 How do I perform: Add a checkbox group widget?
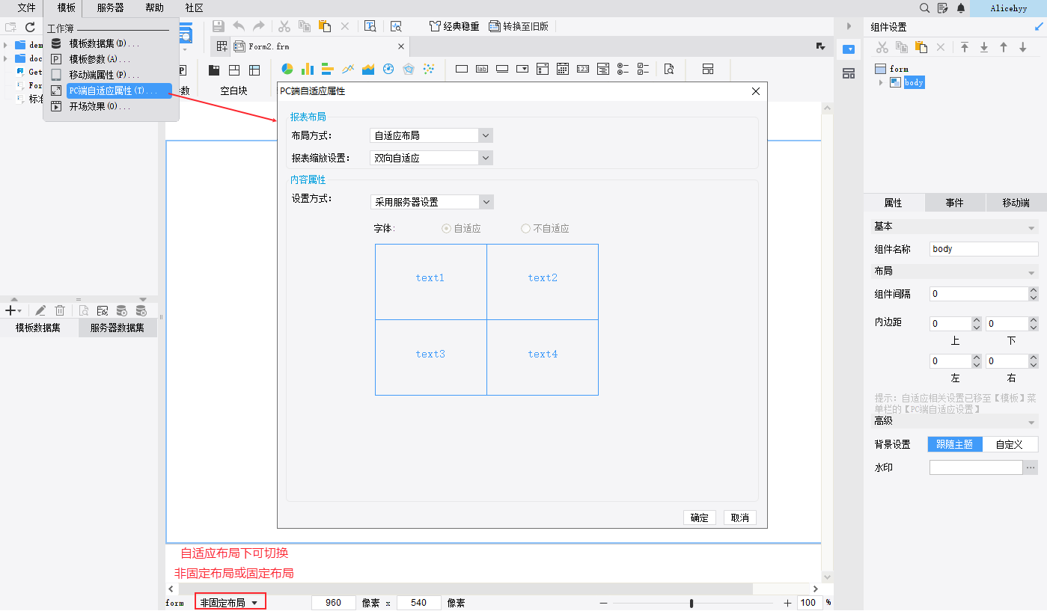(643, 69)
